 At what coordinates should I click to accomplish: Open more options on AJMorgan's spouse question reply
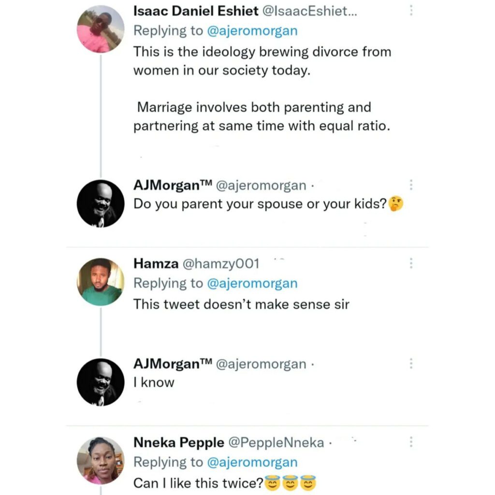click(411, 186)
